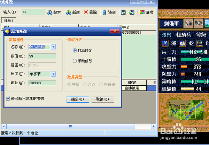Click the load-disk toolbar icon
Screen dimensions: 209x145
132,12
